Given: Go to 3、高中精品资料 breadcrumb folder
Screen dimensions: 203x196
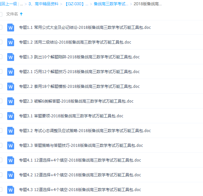Looking at the screenshot, I should pos(44,4).
